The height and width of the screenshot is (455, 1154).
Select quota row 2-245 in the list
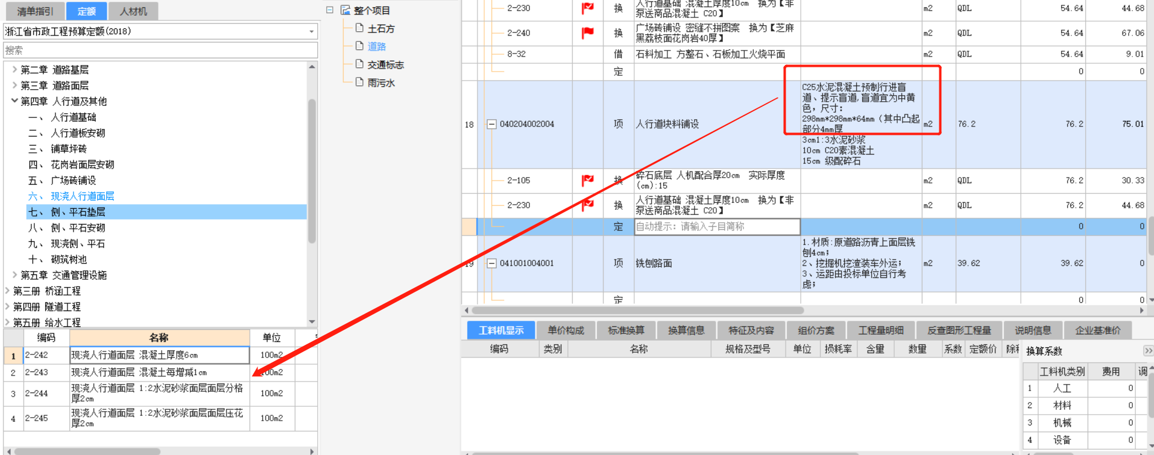click(160, 418)
